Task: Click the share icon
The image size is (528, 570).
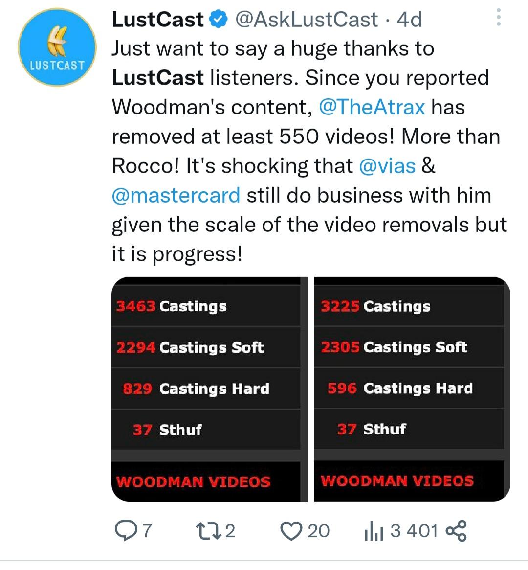Action: 456,530
